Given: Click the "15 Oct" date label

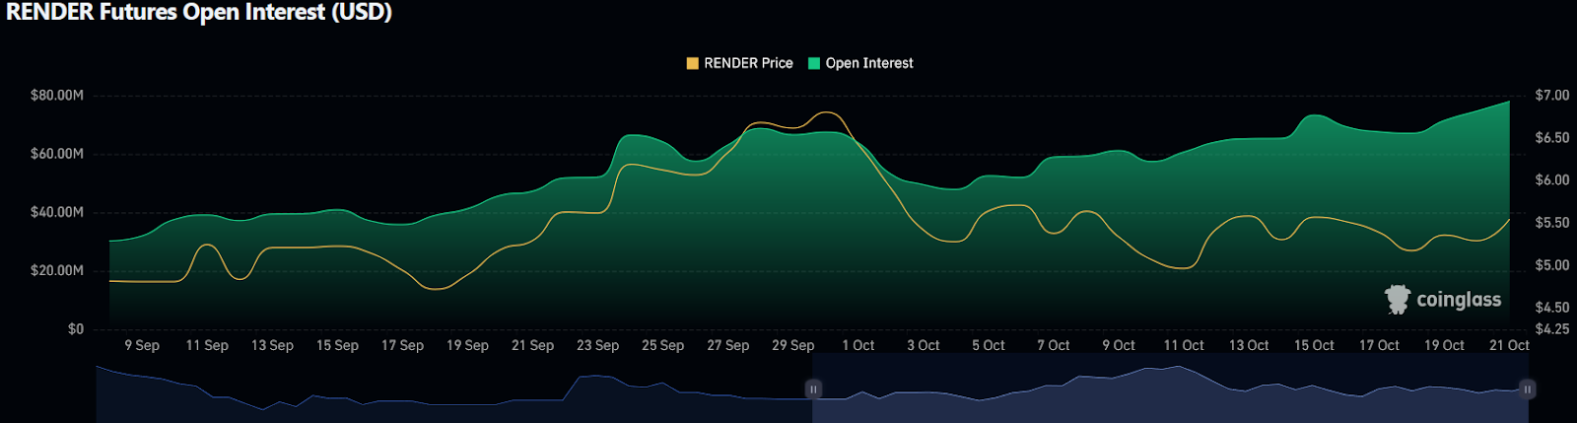Looking at the screenshot, I should [1314, 345].
